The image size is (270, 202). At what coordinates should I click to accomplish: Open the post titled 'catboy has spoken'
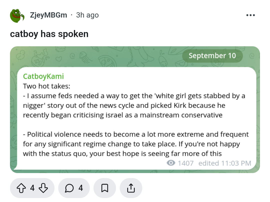coord(49,34)
